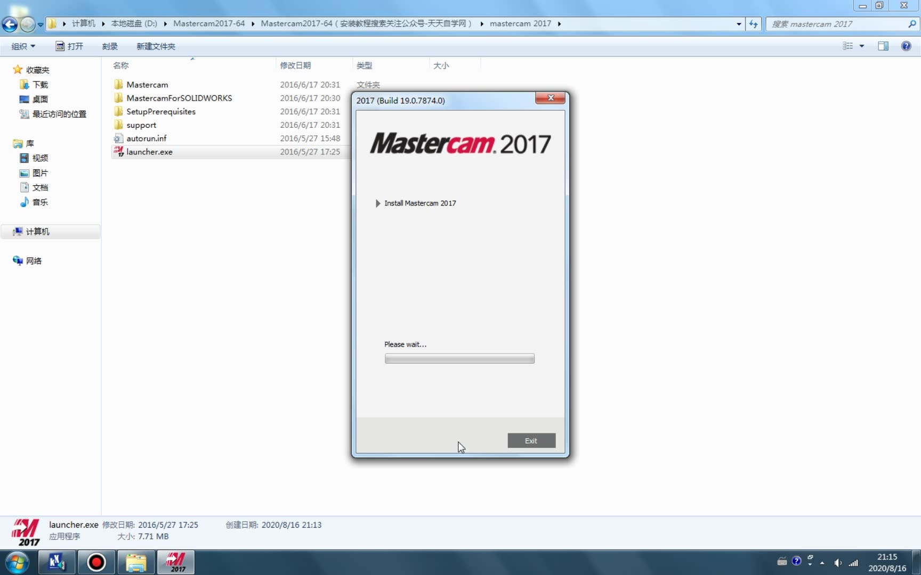921x575 pixels.
Task: Click the network signal tray icon
Action: tap(853, 563)
